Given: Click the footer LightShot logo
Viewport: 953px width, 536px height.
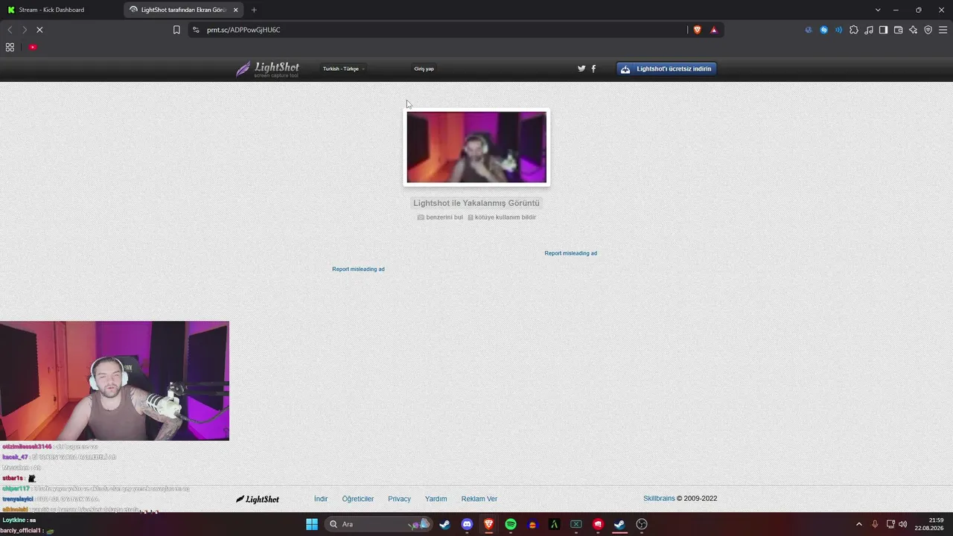Looking at the screenshot, I should (x=258, y=499).
